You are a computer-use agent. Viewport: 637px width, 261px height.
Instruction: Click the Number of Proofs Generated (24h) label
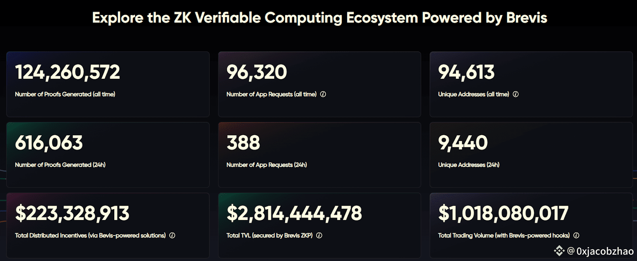pos(60,165)
